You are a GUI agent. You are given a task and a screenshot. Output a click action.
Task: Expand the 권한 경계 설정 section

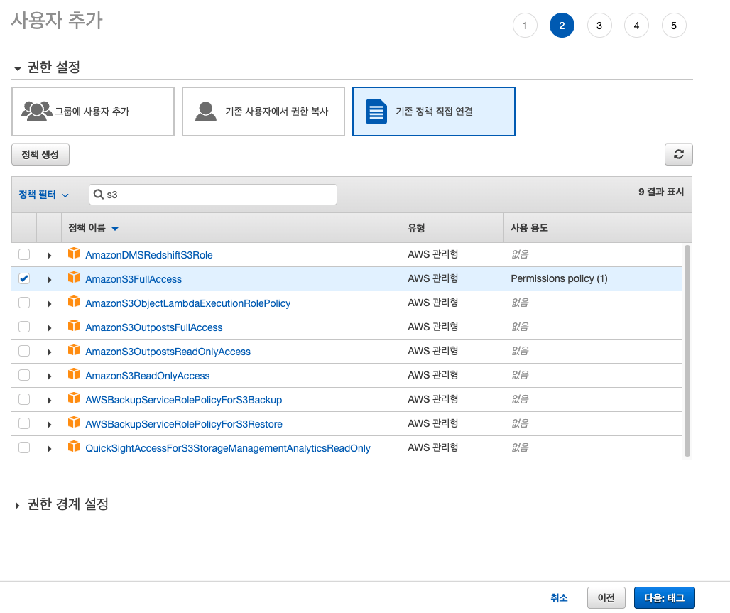(x=18, y=506)
